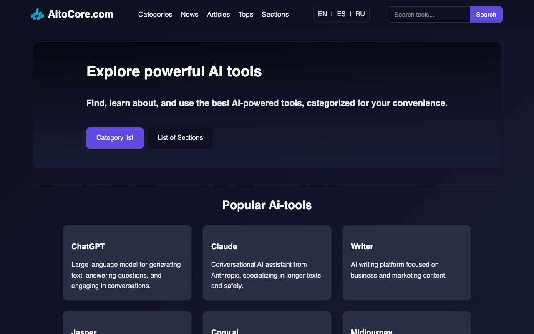Click the Writer description about marketing content
Screen dimensions: 534x334
click(x=399, y=270)
